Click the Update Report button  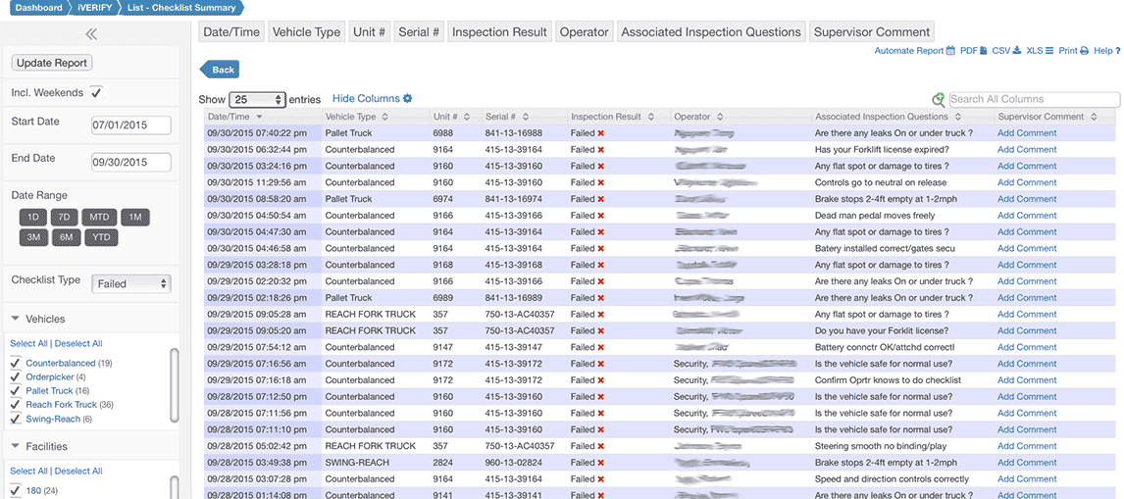[52, 63]
